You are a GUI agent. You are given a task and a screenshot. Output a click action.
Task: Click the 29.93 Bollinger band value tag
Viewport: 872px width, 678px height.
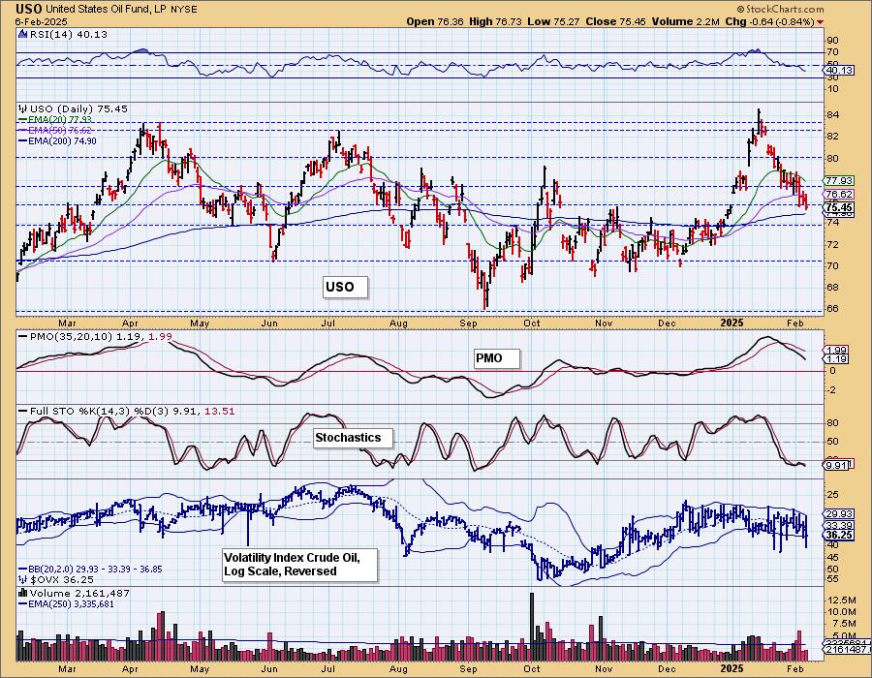pyautogui.click(x=840, y=514)
